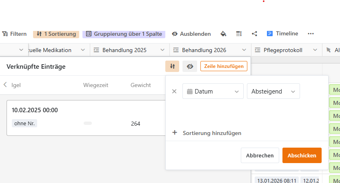Click the row height icon
Screen dimensions: 340x183
(x=239, y=34)
